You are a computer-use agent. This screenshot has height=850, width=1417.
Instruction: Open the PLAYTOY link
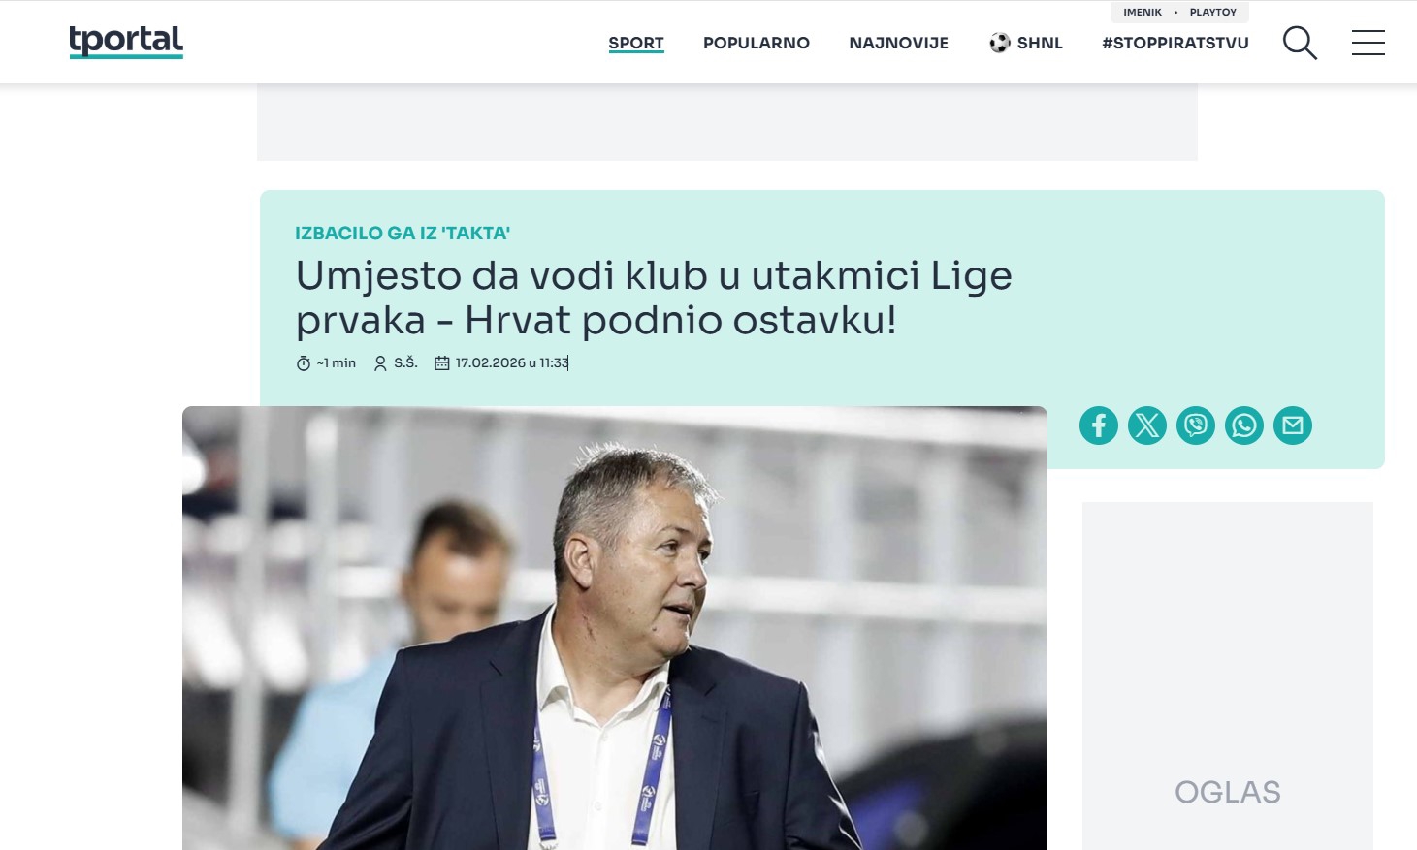point(1213,12)
